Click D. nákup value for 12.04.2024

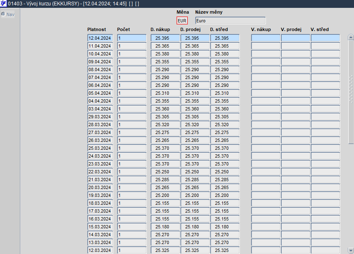coord(165,38)
